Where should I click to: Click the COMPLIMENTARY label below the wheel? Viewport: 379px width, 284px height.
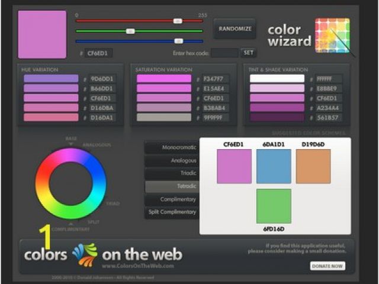coord(70,229)
